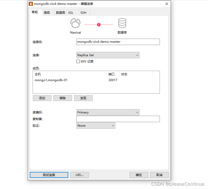Click the 移除 button

(63, 98)
